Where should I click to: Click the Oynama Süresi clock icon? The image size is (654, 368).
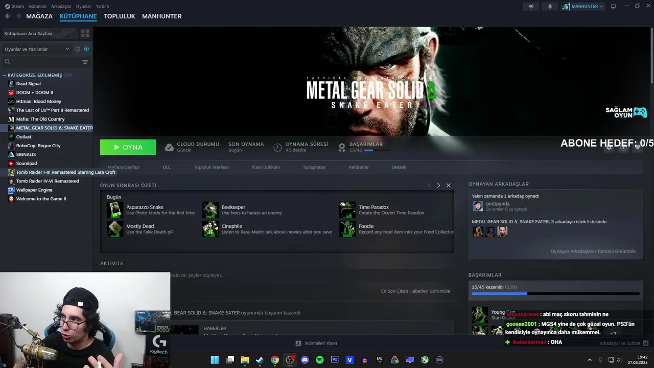tap(277, 147)
